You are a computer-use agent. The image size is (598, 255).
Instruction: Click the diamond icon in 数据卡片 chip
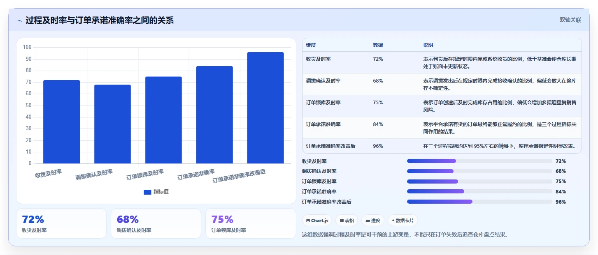click(393, 221)
